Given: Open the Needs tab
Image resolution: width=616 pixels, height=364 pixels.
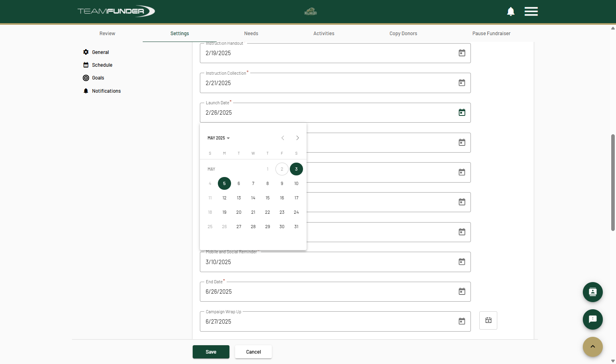Looking at the screenshot, I should 251,34.
